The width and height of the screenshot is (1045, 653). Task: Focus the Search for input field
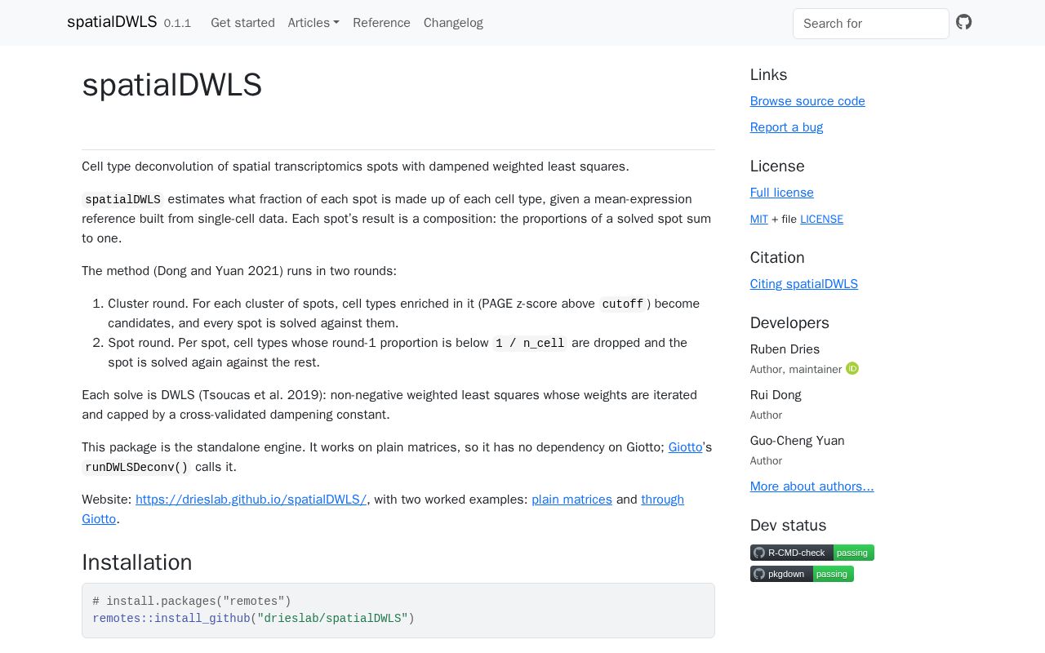coord(871,24)
